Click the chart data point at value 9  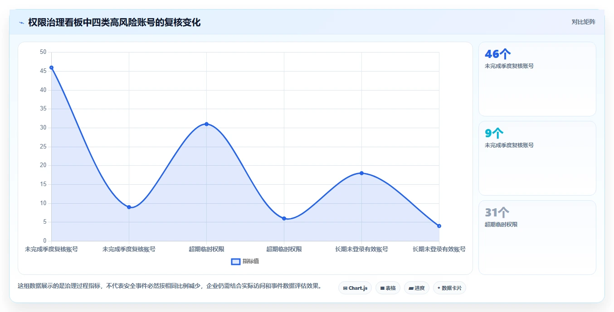[x=129, y=207]
